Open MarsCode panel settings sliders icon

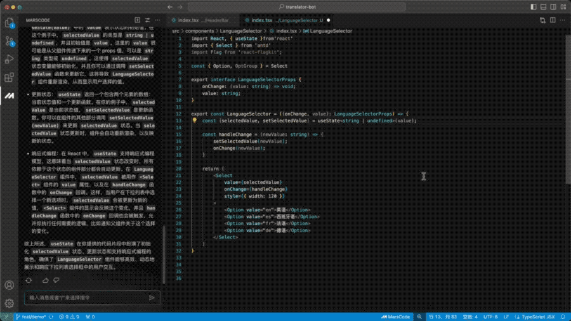147,20
